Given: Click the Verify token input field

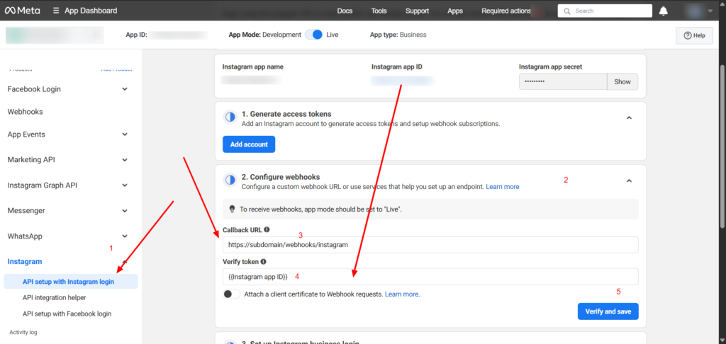Looking at the screenshot, I should click(x=430, y=277).
